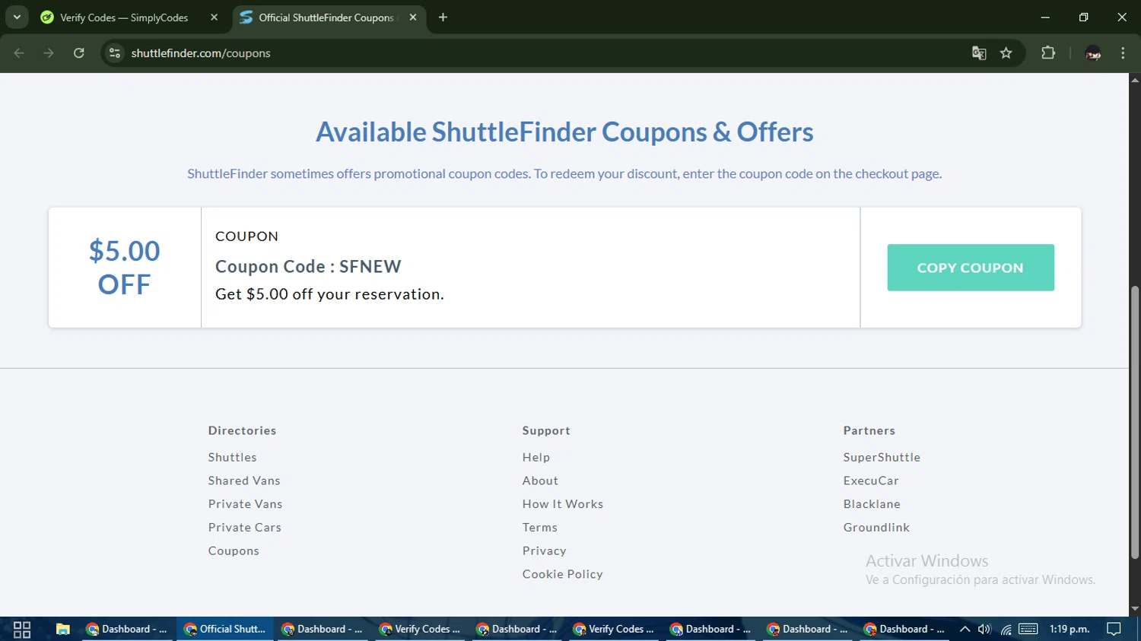Open Privacy link
The width and height of the screenshot is (1141, 641).
coord(545,551)
